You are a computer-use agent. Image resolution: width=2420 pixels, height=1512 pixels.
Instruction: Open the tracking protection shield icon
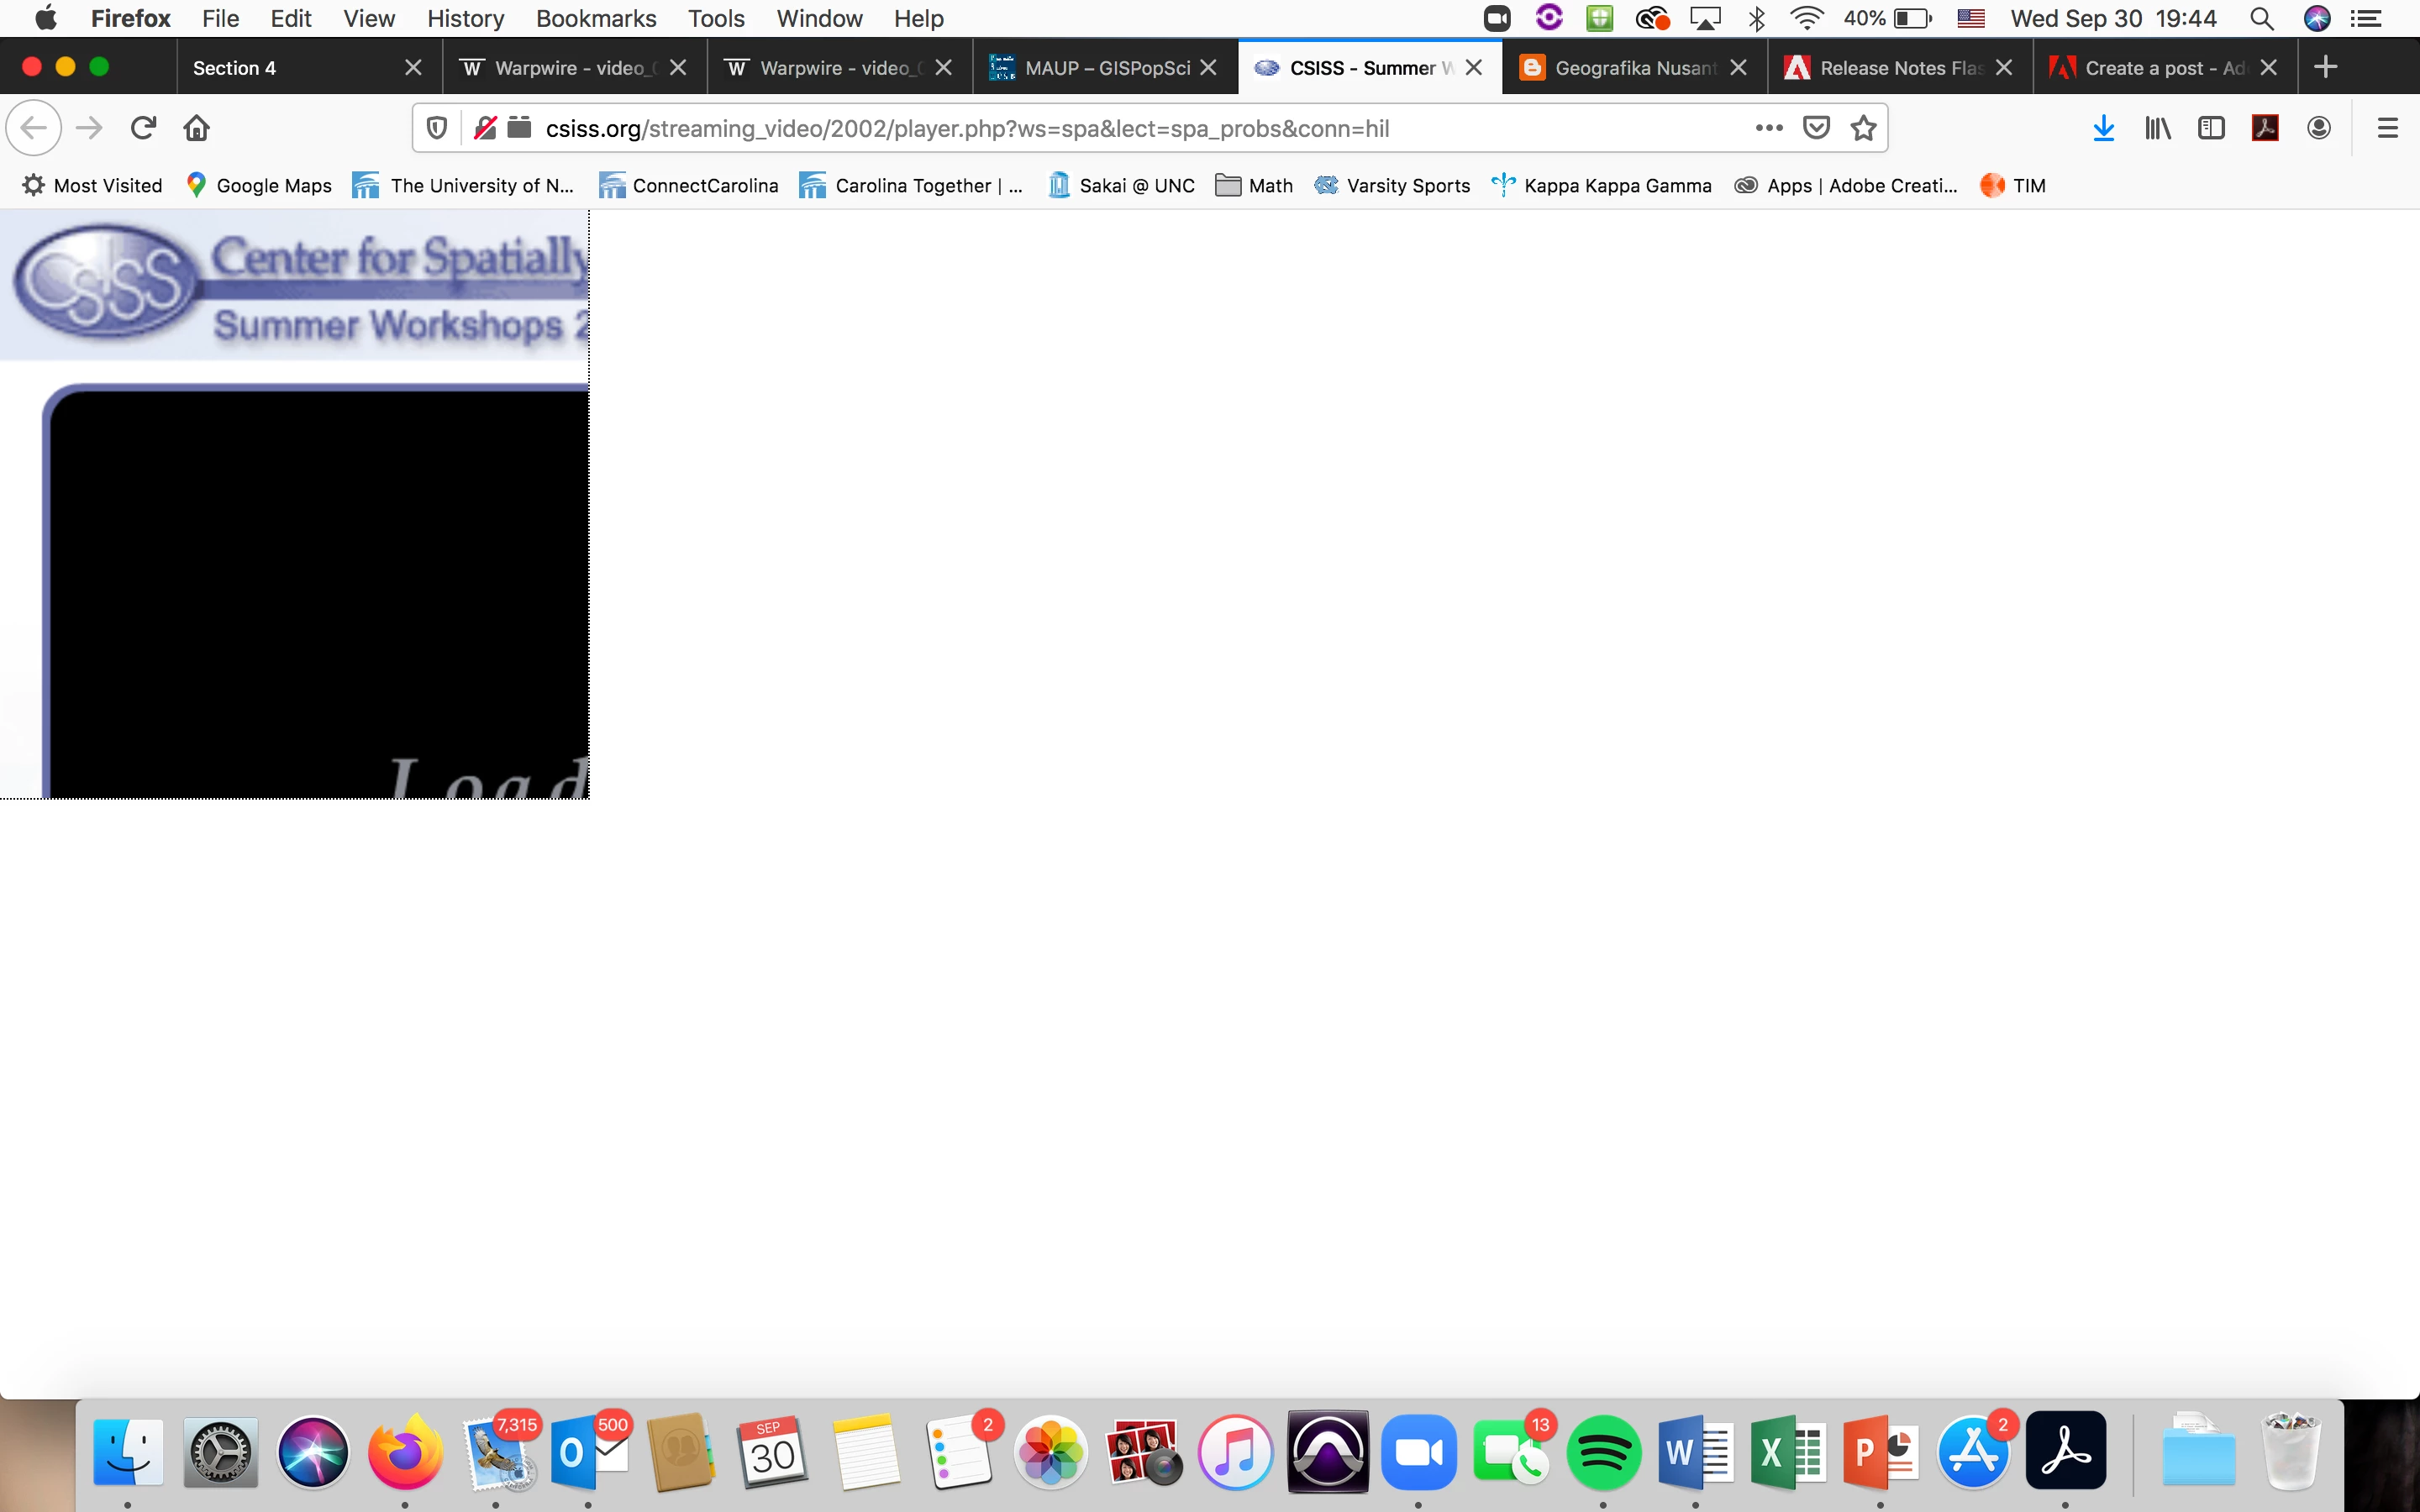click(437, 128)
